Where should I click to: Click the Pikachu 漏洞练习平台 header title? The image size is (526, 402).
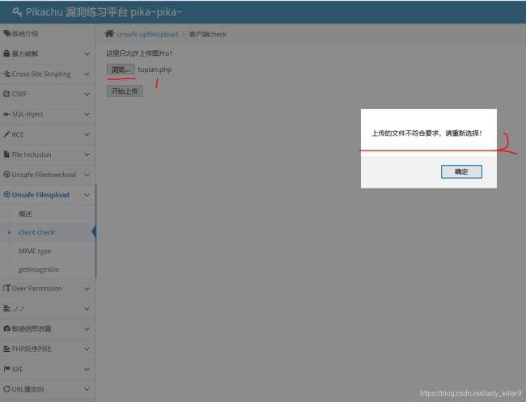point(104,12)
